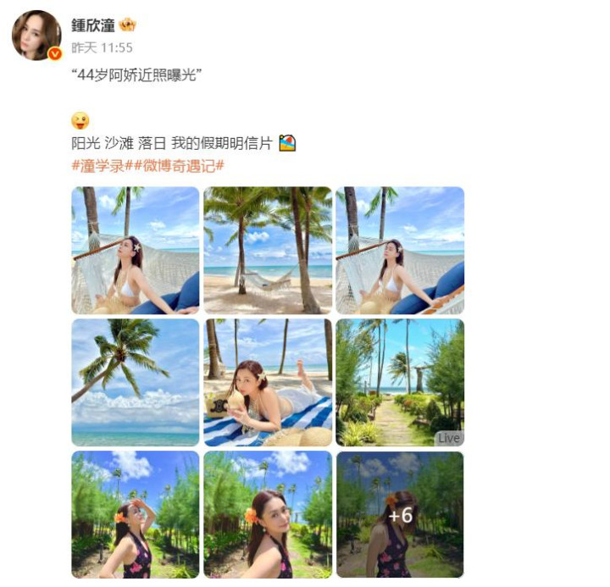
Task: Open the Live garden path photo
Action: pos(400,383)
